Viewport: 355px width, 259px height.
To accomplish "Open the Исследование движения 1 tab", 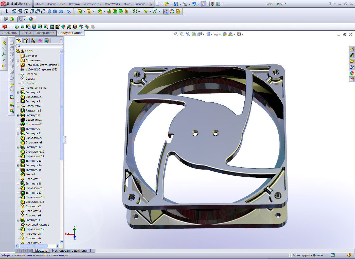I will (72, 251).
